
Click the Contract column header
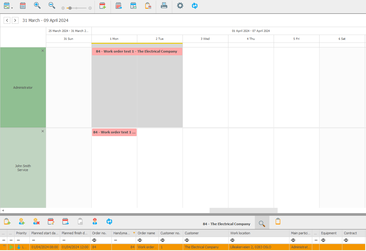(x=354, y=233)
